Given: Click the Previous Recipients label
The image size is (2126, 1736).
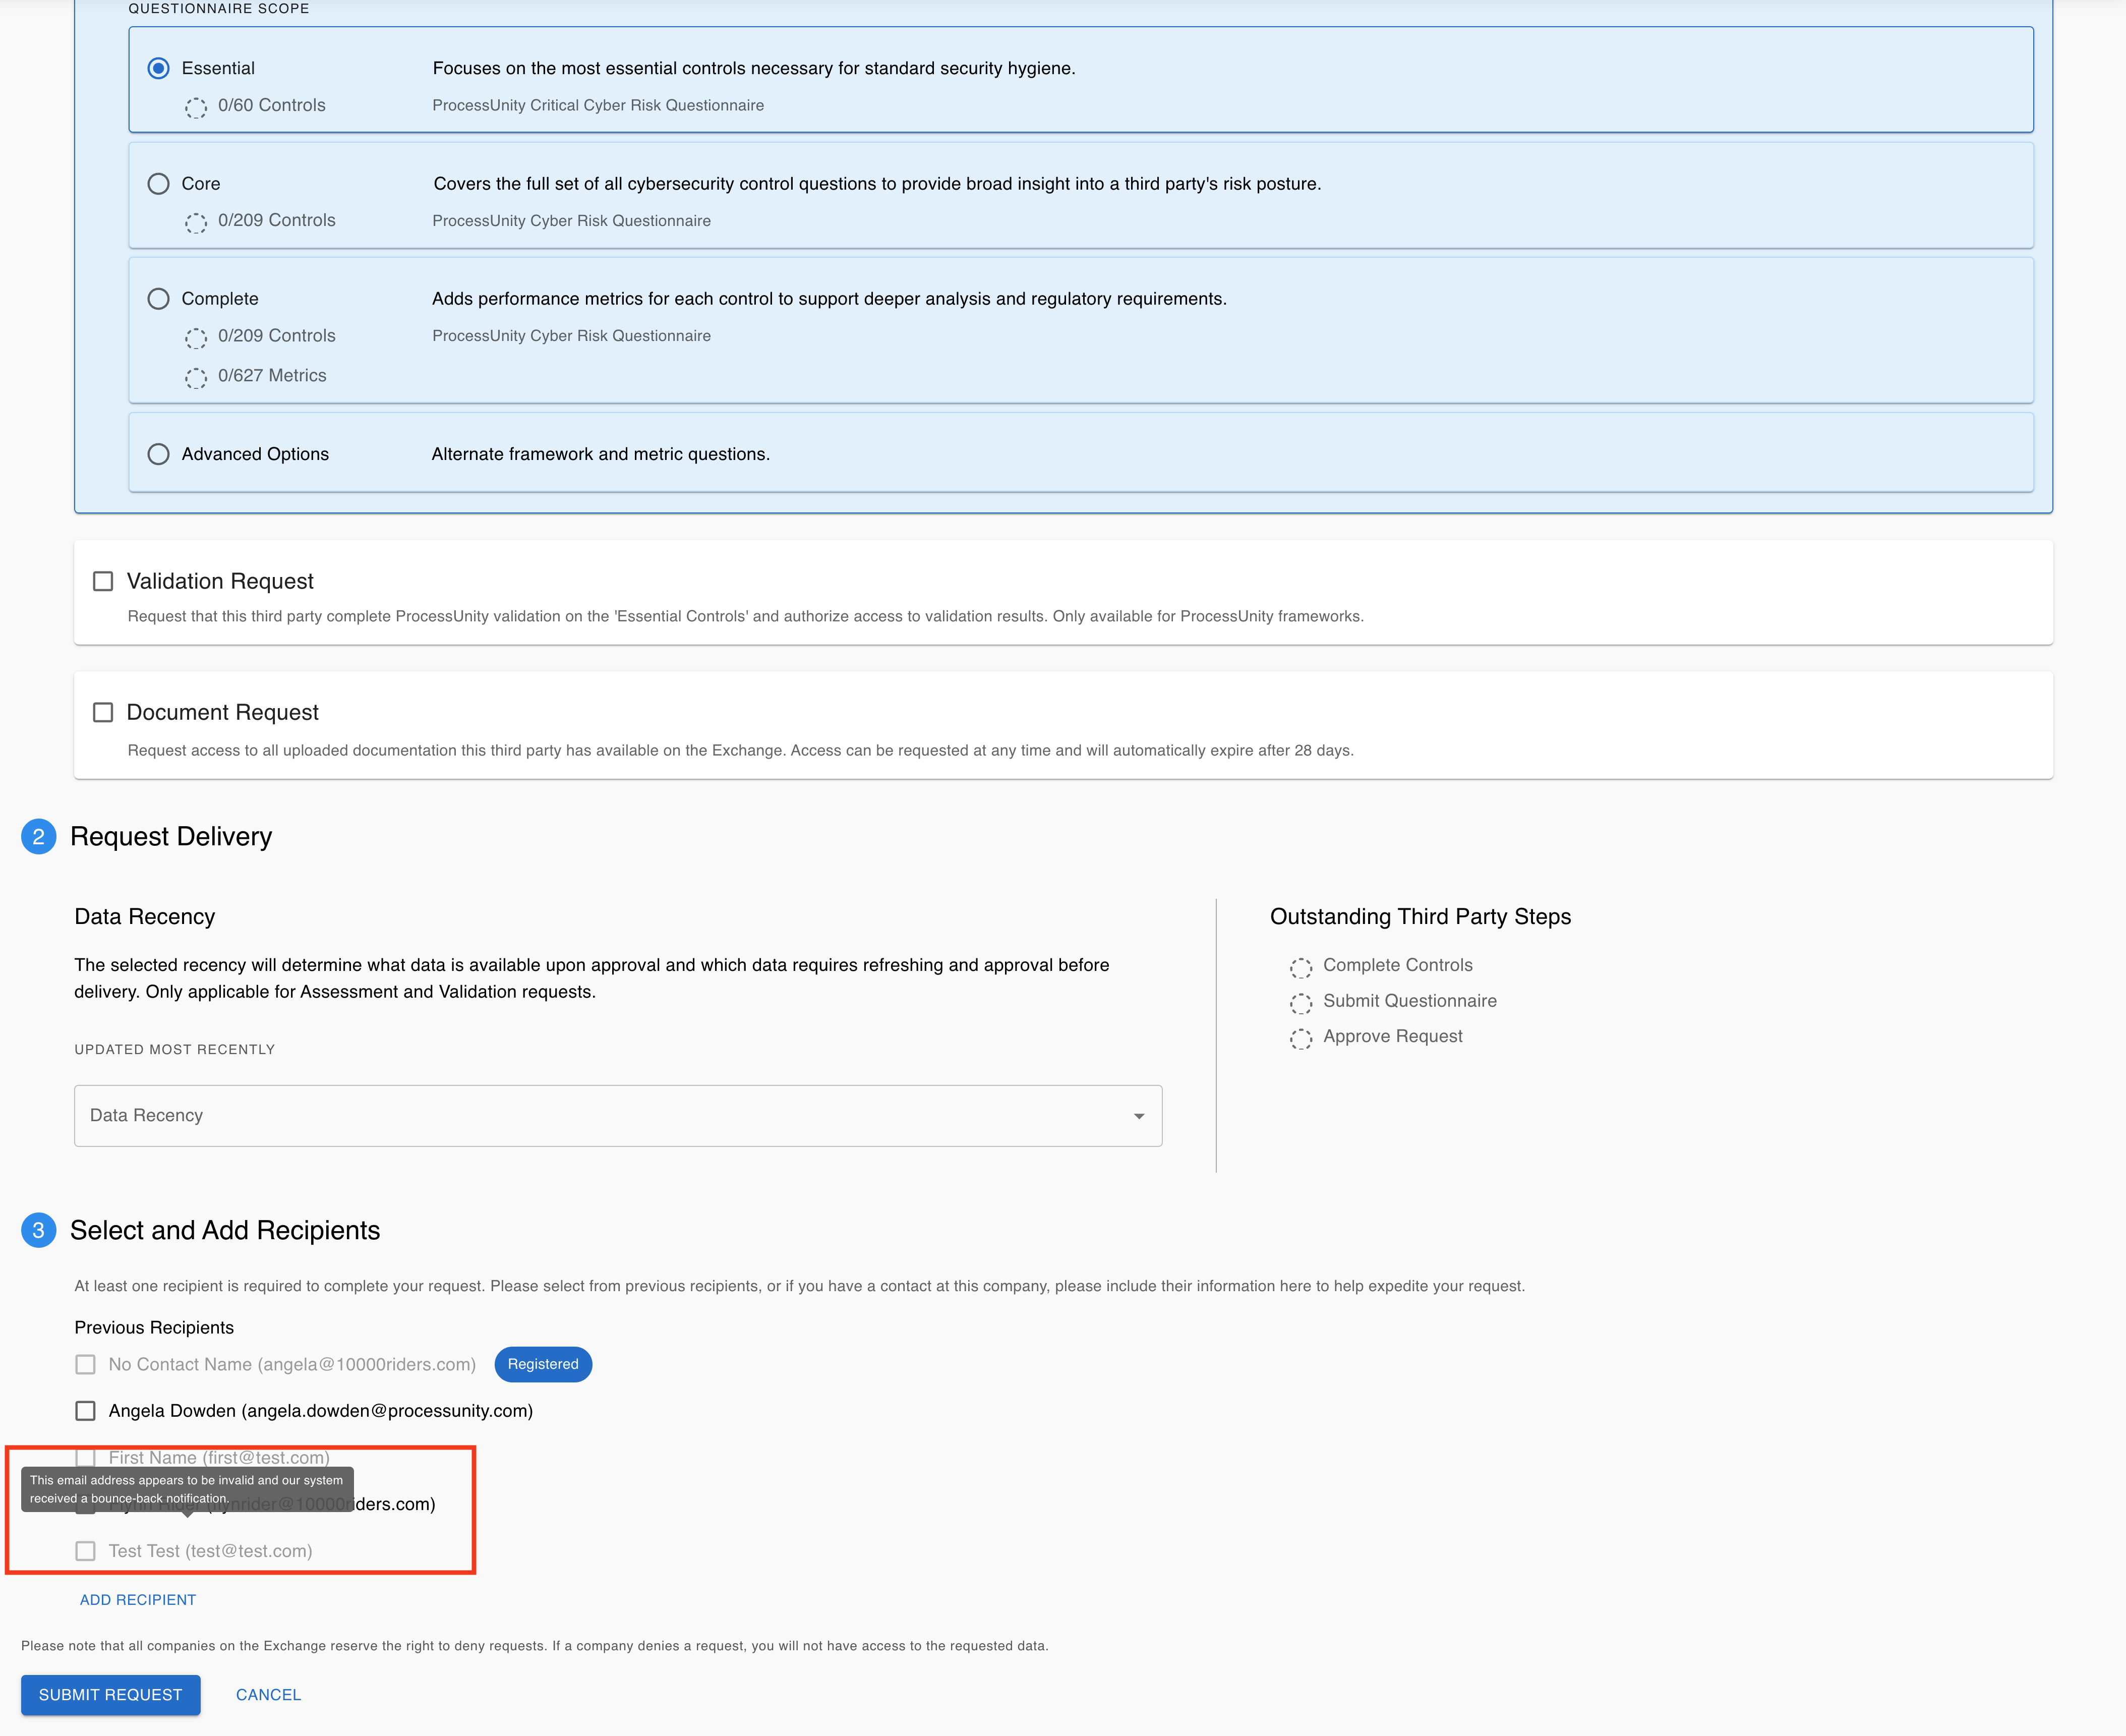Looking at the screenshot, I should [154, 1327].
